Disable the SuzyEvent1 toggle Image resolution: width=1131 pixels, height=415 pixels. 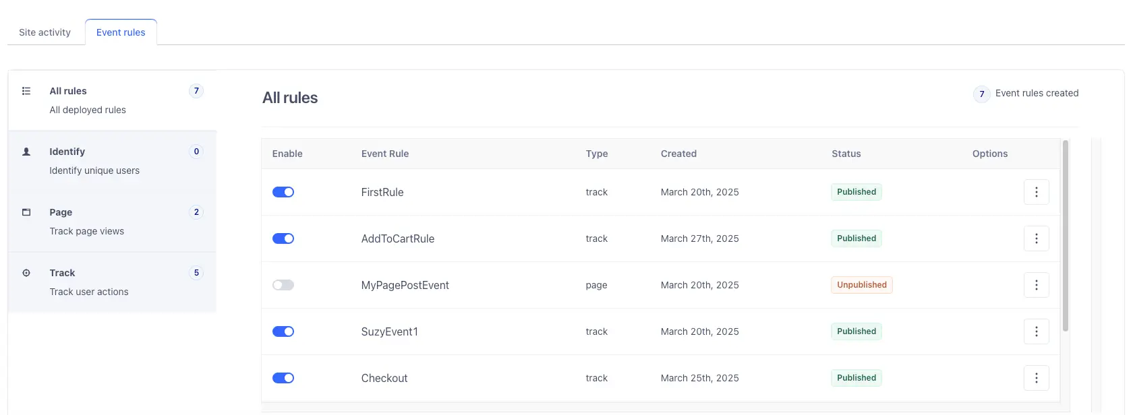point(283,331)
